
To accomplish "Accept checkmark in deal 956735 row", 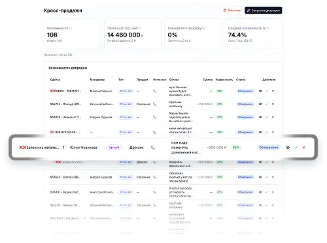I will tap(267, 104).
